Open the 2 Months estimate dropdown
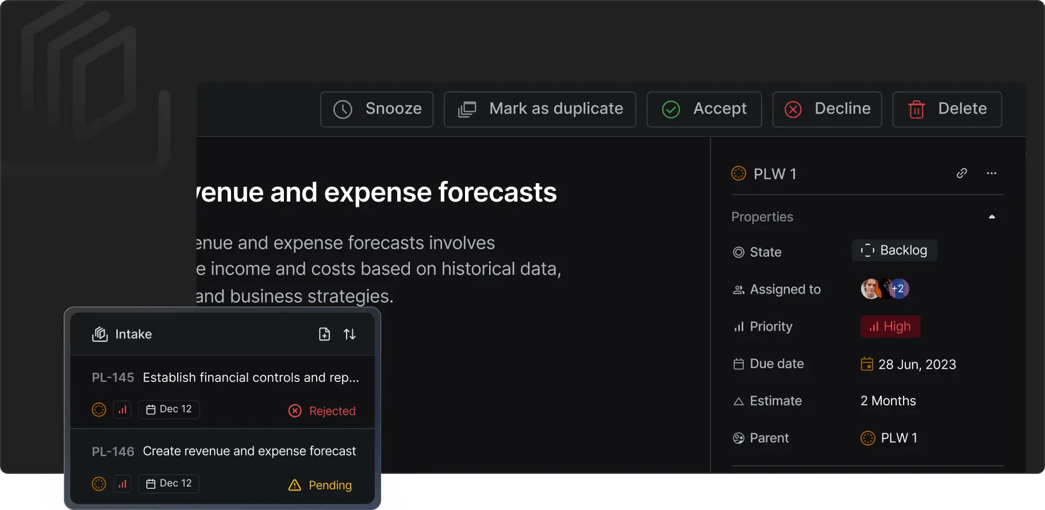Screen dimensions: 1045x510 (x=888, y=401)
